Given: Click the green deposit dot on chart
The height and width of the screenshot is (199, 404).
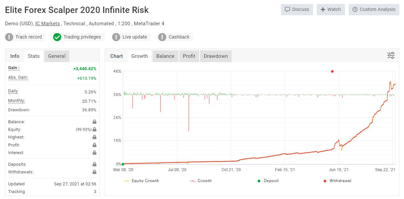Looking at the screenshot, I should click(123, 164).
